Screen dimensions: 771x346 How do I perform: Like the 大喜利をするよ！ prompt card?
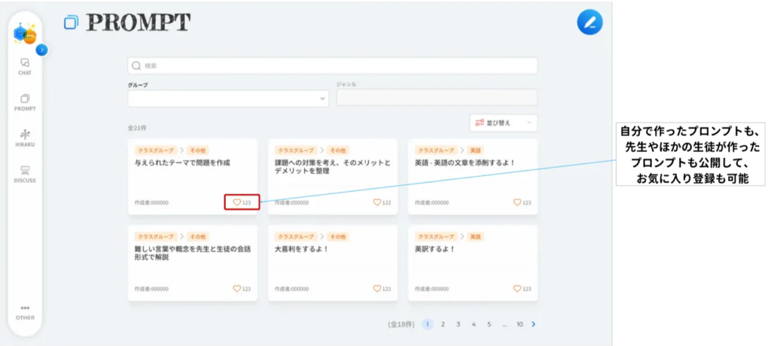[x=377, y=288]
